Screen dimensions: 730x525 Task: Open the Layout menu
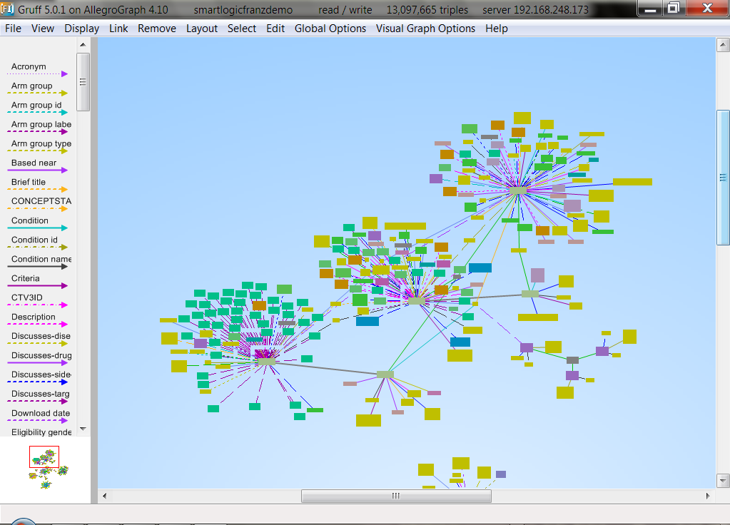pyautogui.click(x=202, y=29)
